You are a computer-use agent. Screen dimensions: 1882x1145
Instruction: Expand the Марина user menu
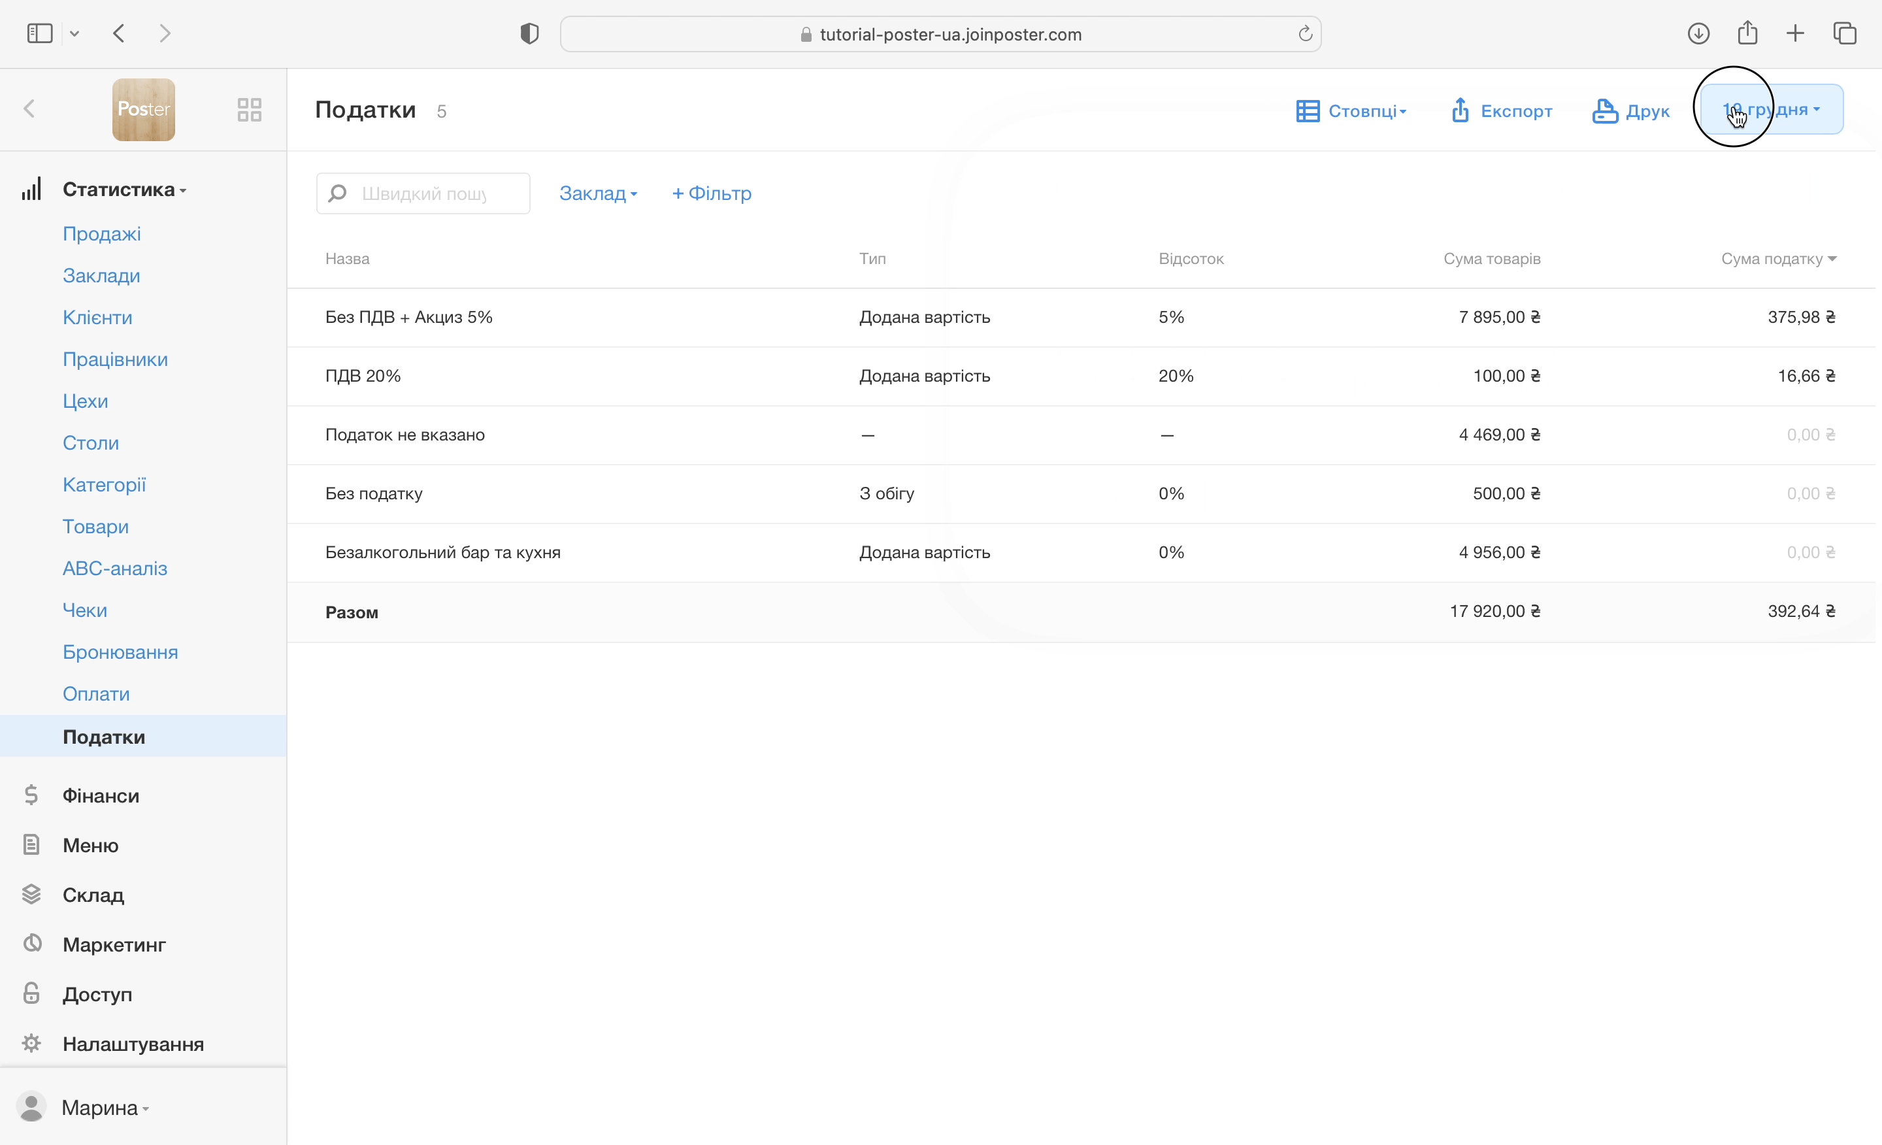coord(104,1107)
